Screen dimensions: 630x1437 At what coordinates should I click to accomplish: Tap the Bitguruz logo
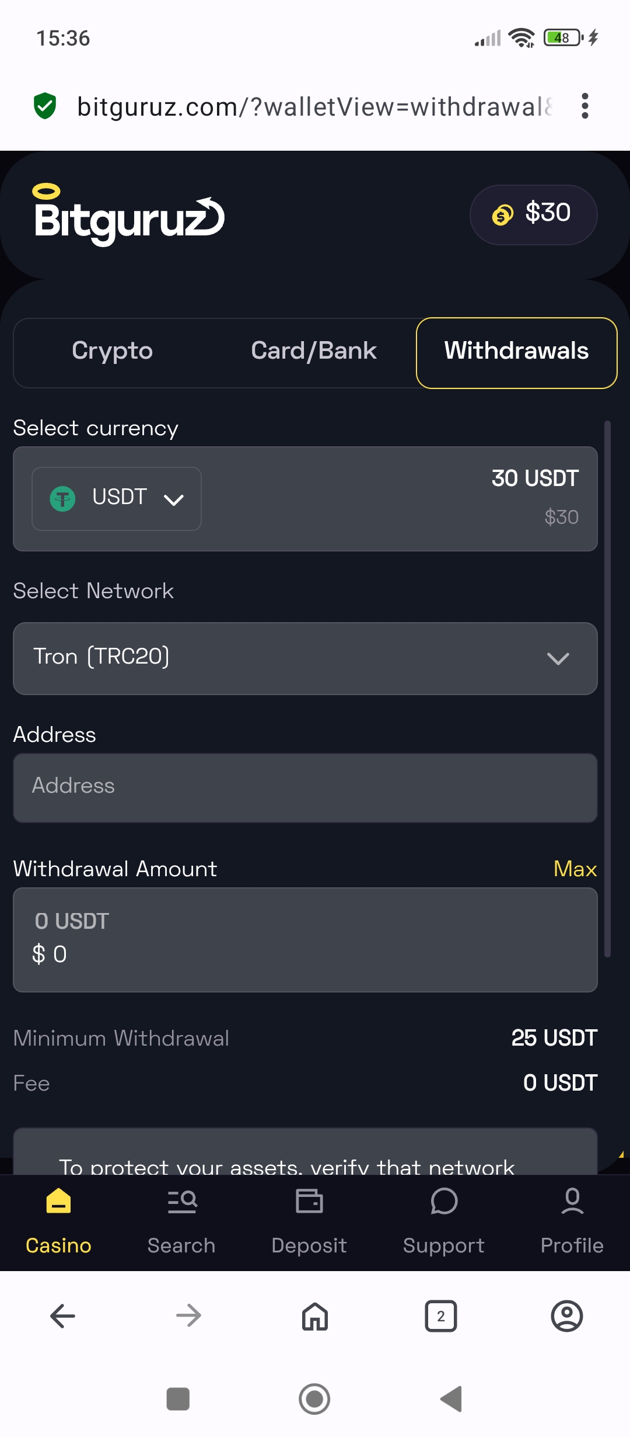[129, 216]
